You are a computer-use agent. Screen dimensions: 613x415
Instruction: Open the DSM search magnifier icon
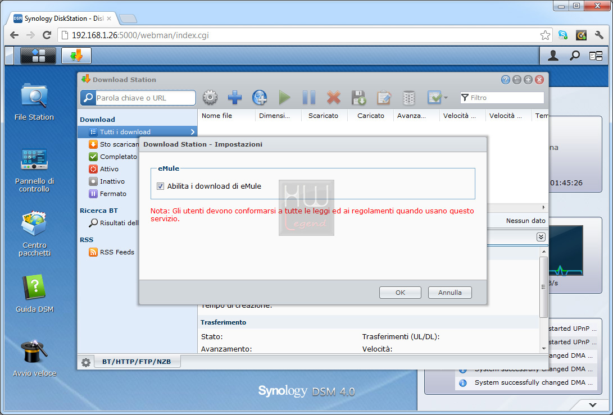pos(574,56)
